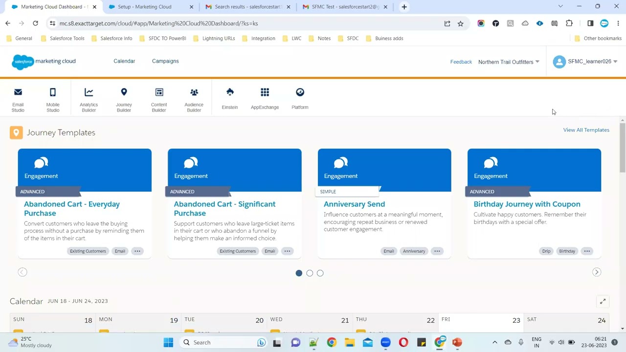
Task: Open a new browser tab
Action: [x=404, y=7]
